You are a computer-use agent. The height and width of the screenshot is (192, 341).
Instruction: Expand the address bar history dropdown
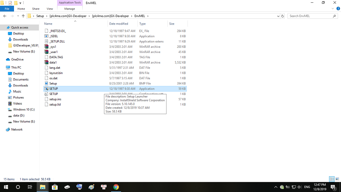pyautogui.click(x=278, y=16)
